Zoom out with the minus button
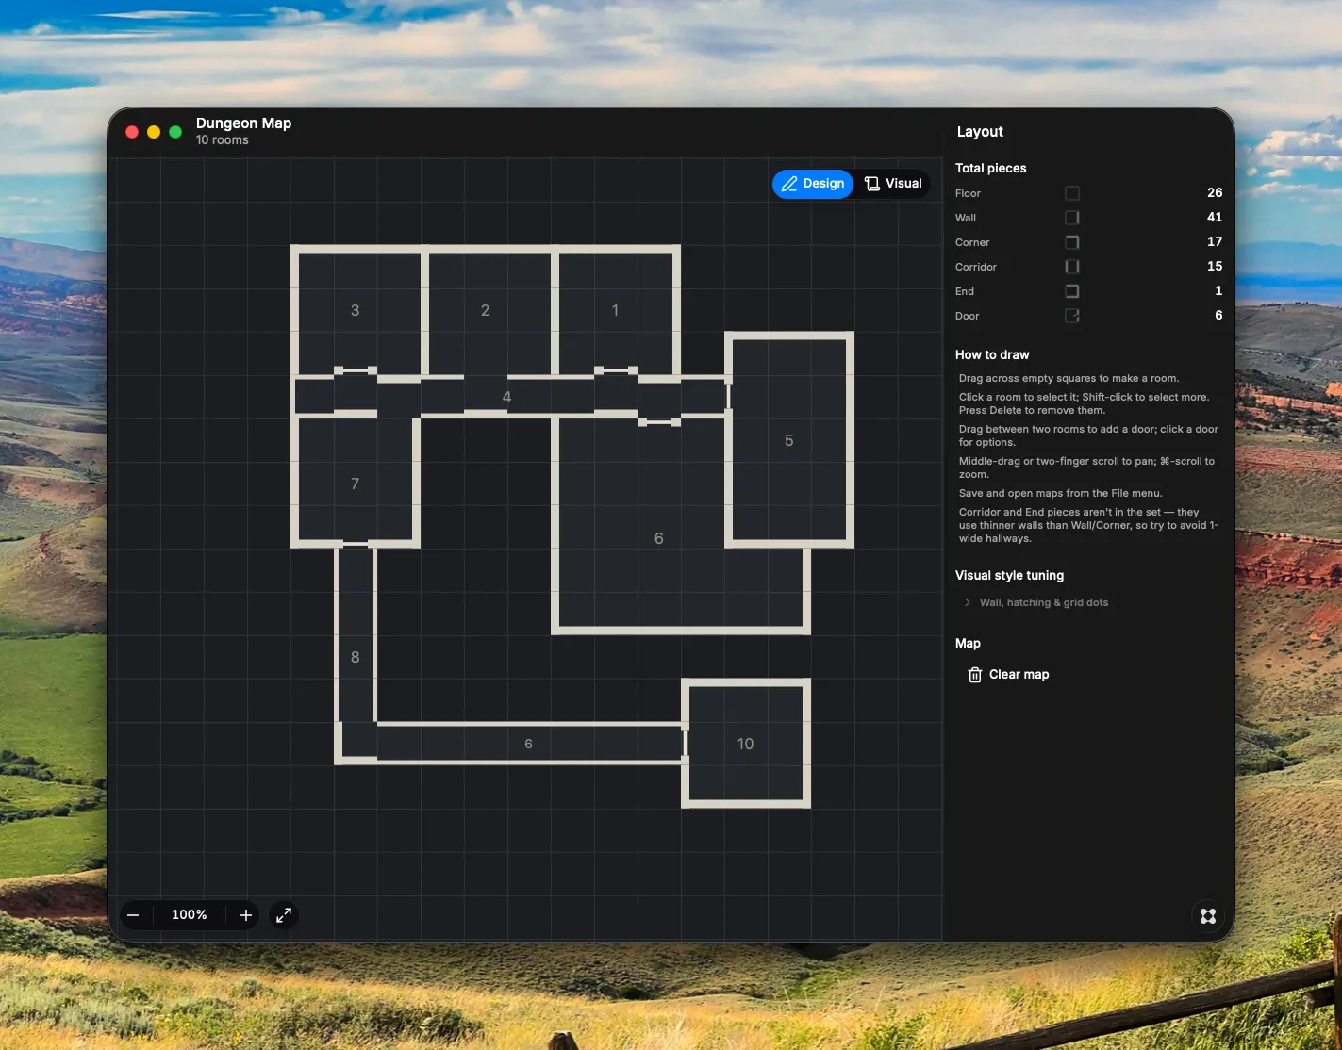Viewport: 1342px width, 1050px height. pyautogui.click(x=133, y=915)
